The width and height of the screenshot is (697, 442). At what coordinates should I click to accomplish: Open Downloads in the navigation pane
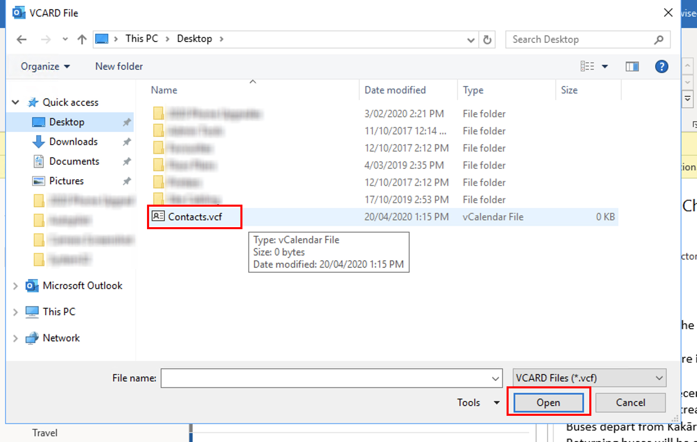point(73,142)
